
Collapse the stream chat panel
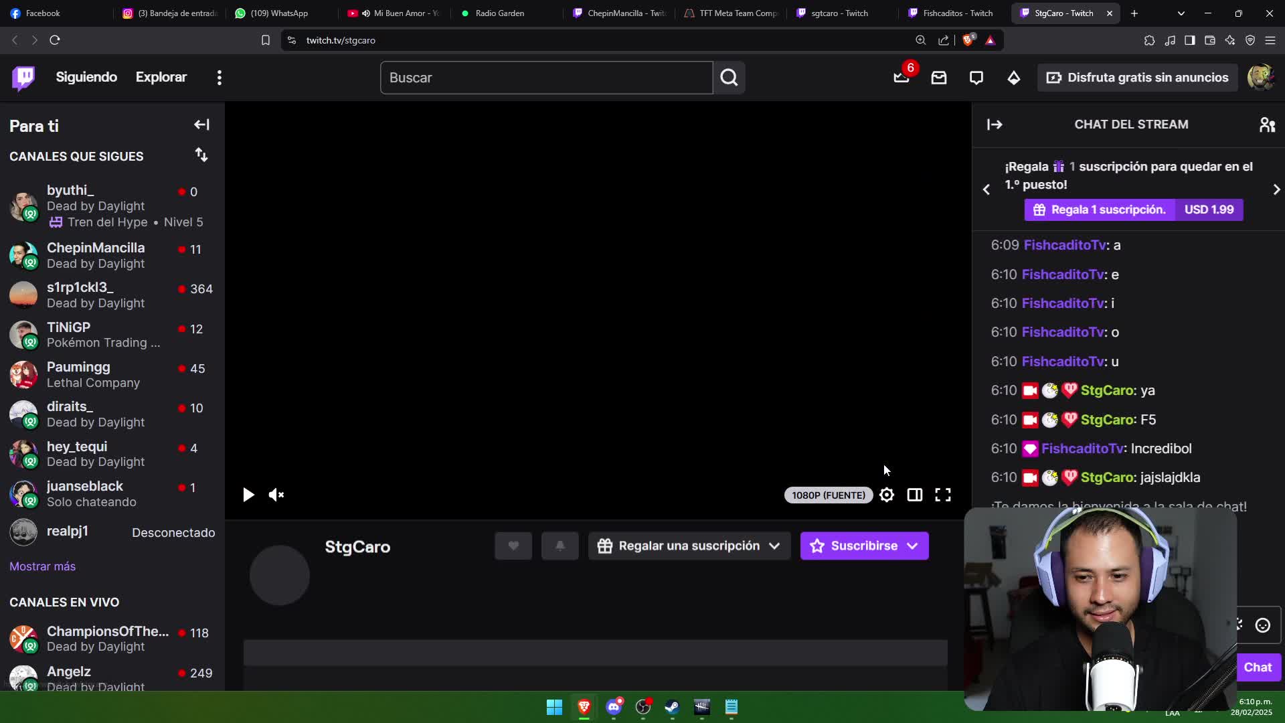(995, 125)
